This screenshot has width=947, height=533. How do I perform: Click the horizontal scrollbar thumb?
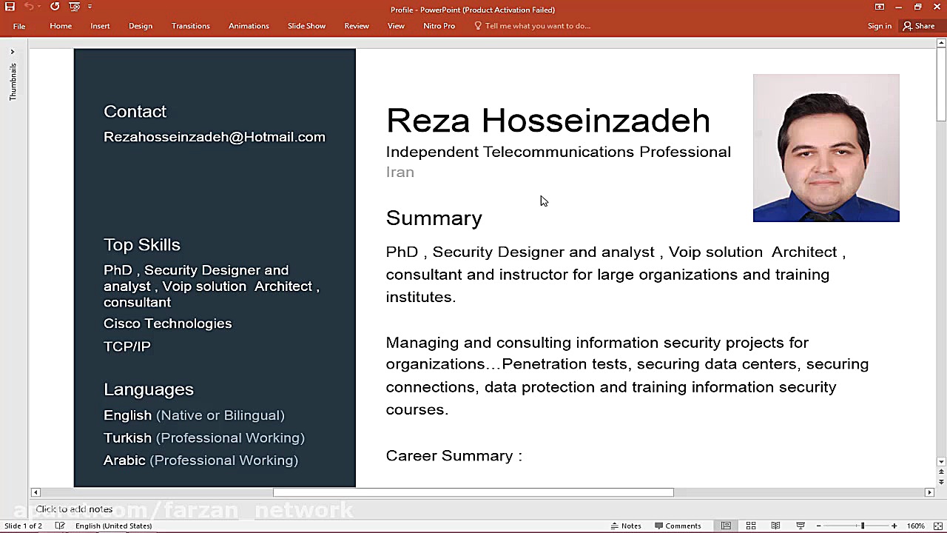click(x=473, y=492)
